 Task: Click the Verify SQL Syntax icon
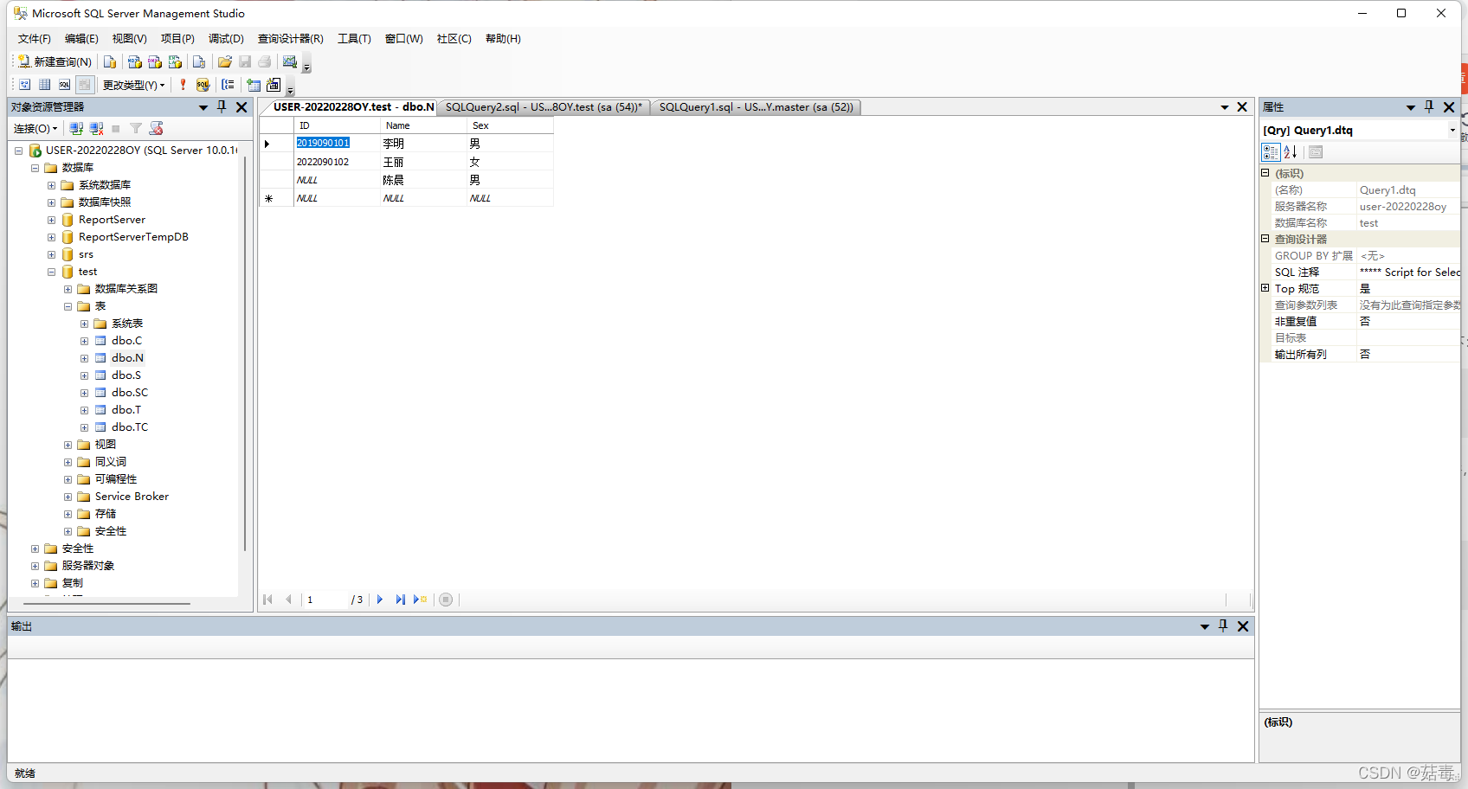(203, 85)
